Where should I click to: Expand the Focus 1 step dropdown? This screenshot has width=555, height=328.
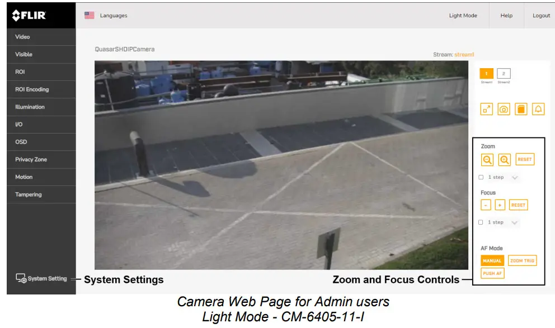point(502,222)
